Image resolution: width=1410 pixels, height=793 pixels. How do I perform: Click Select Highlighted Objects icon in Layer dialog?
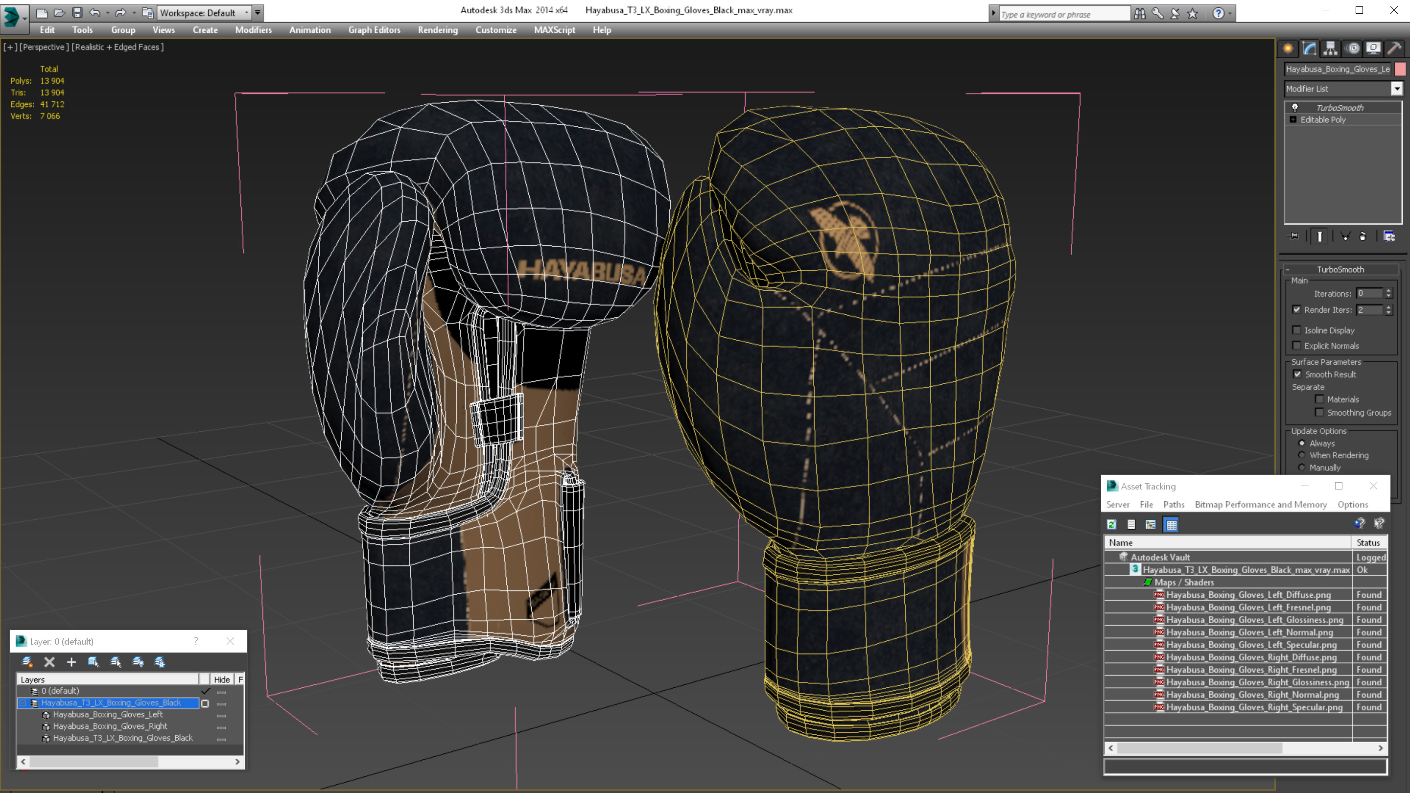coord(93,662)
